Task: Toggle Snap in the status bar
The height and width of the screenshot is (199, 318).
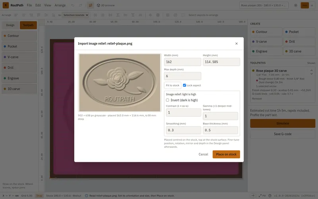Action: click(x=39, y=195)
